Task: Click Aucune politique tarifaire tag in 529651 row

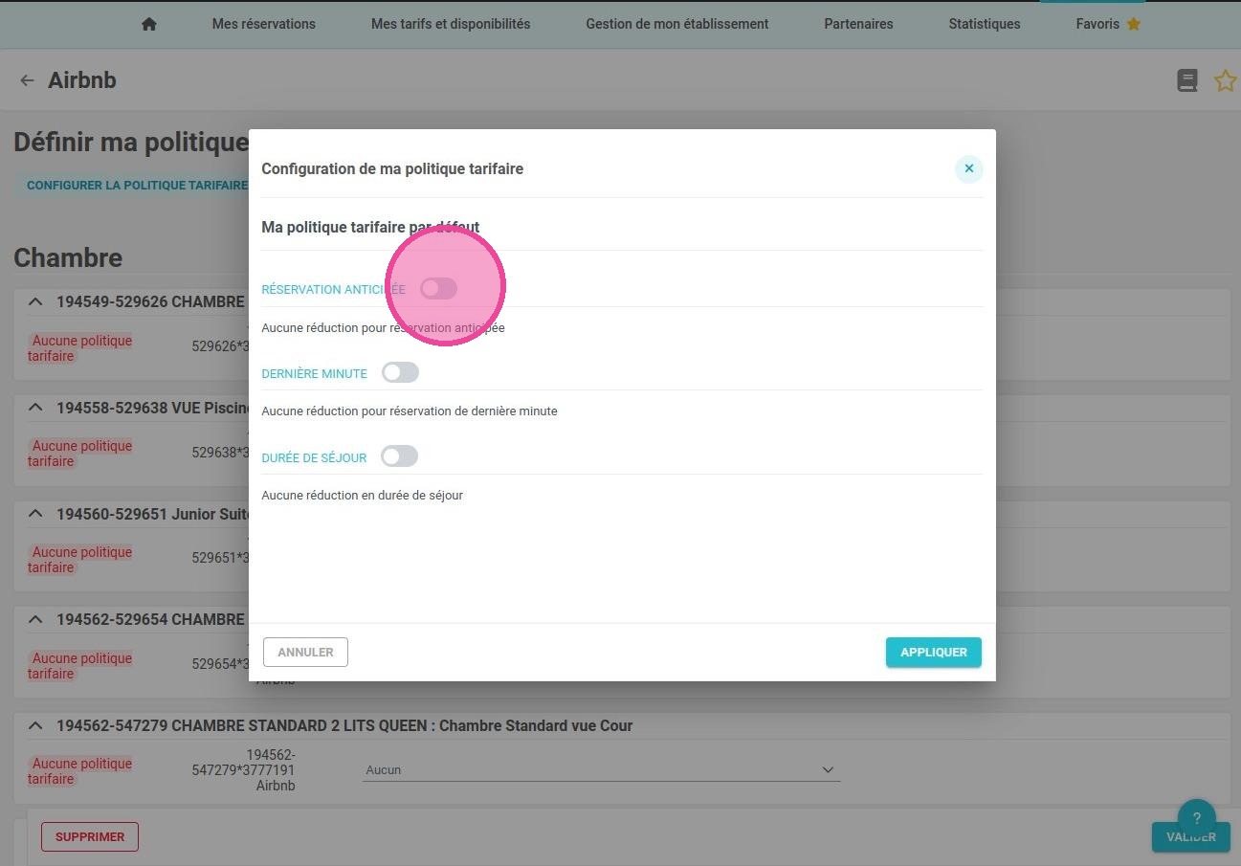Action: 80,560
